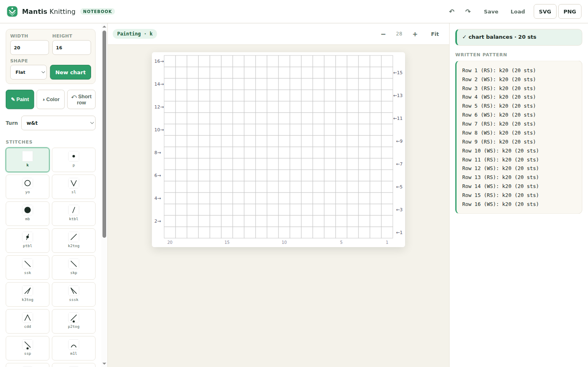Export the chart as SVG
Viewport: 588px width, 367px height.
(x=545, y=11)
